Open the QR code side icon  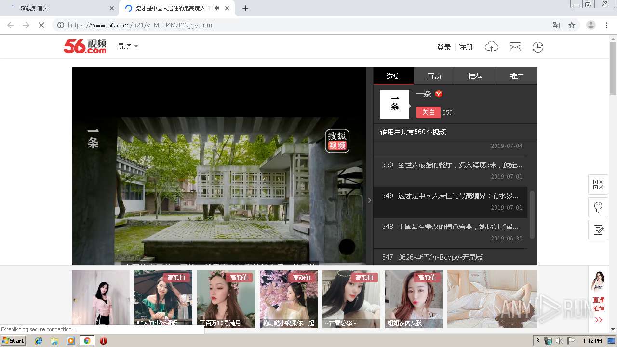click(x=598, y=185)
